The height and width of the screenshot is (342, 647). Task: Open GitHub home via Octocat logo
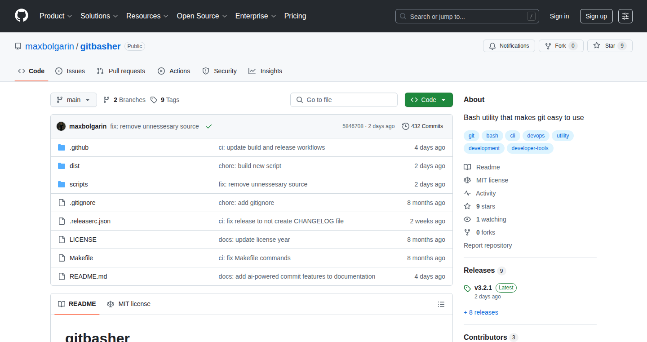[x=22, y=16]
